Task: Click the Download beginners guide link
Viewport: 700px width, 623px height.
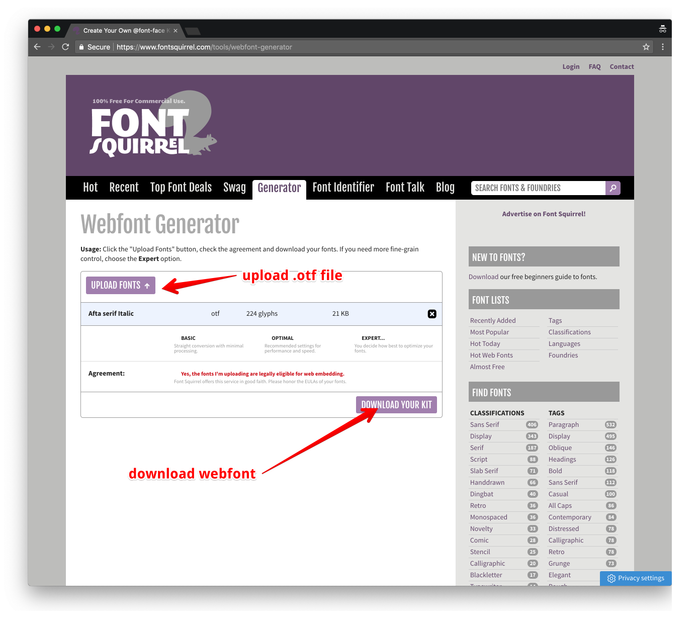Action: click(483, 277)
